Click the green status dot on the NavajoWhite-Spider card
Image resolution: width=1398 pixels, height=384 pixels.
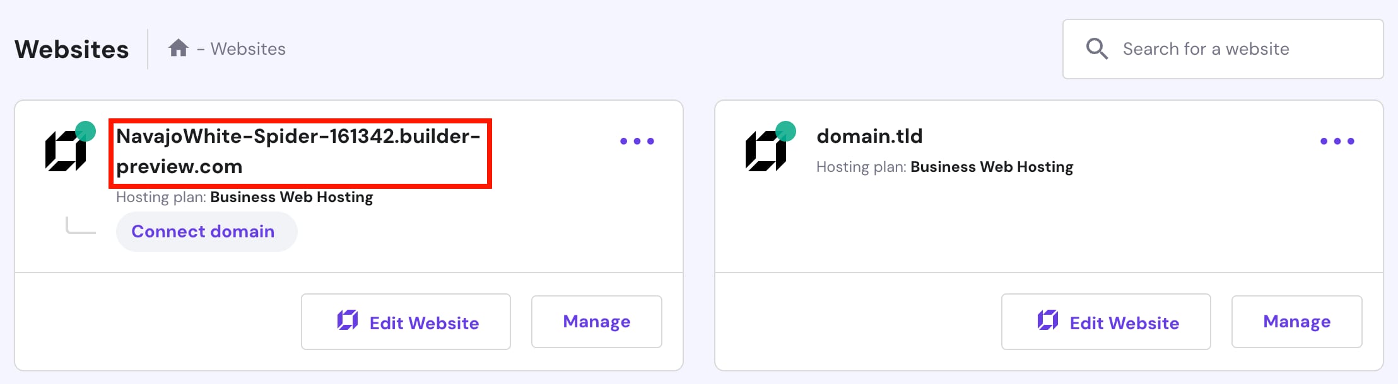pos(85,131)
